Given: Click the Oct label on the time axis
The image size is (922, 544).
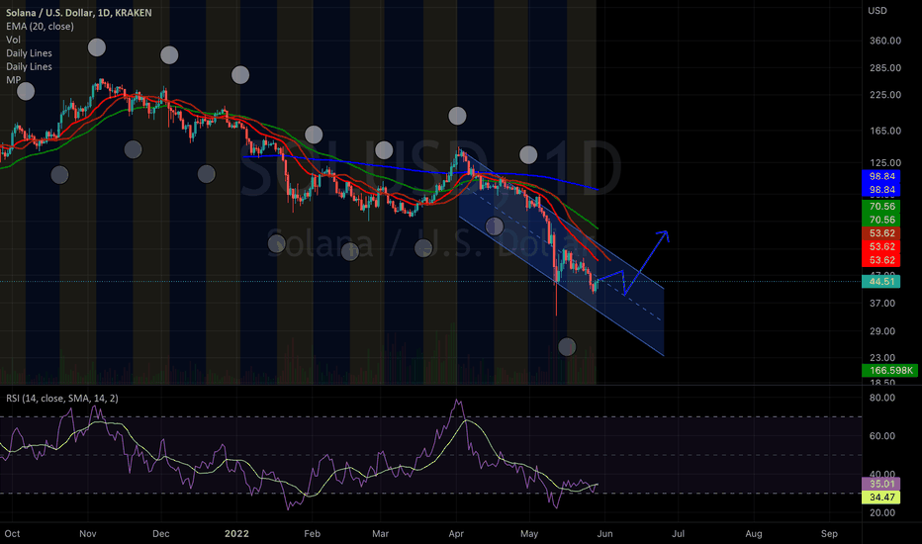Looking at the screenshot, I should (12, 533).
